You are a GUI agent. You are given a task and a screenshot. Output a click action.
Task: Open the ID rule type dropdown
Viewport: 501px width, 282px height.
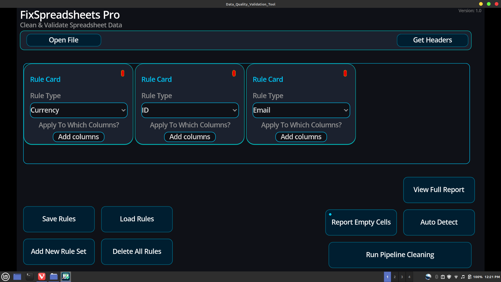[190, 110]
